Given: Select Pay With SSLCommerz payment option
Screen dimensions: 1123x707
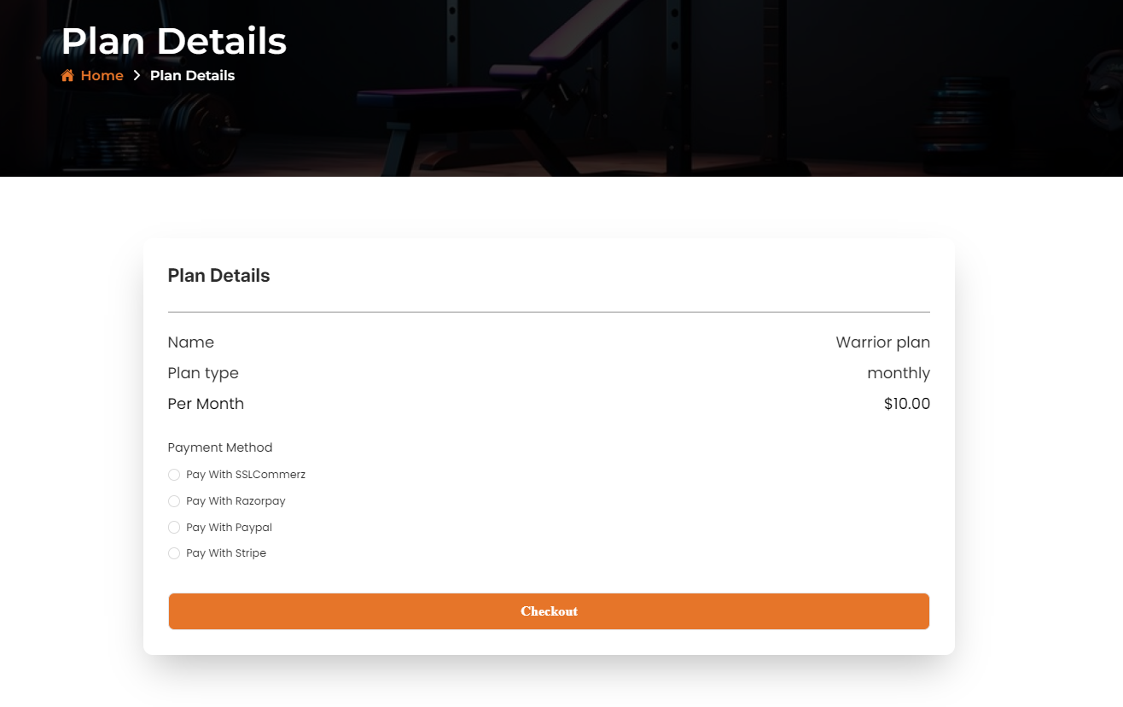Looking at the screenshot, I should tap(174, 475).
